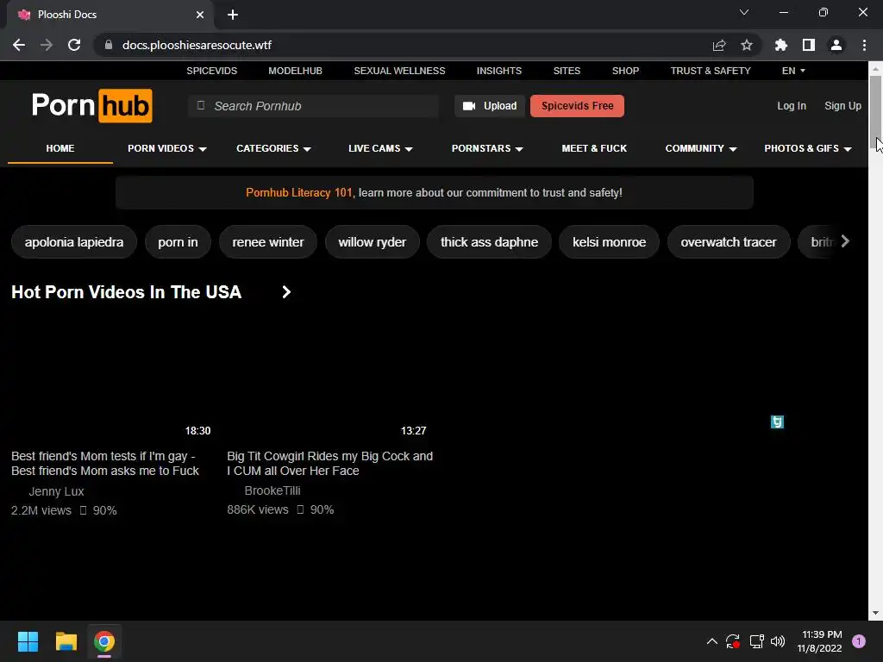883x662 pixels.
Task: Click the Upload button
Action: point(490,106)
